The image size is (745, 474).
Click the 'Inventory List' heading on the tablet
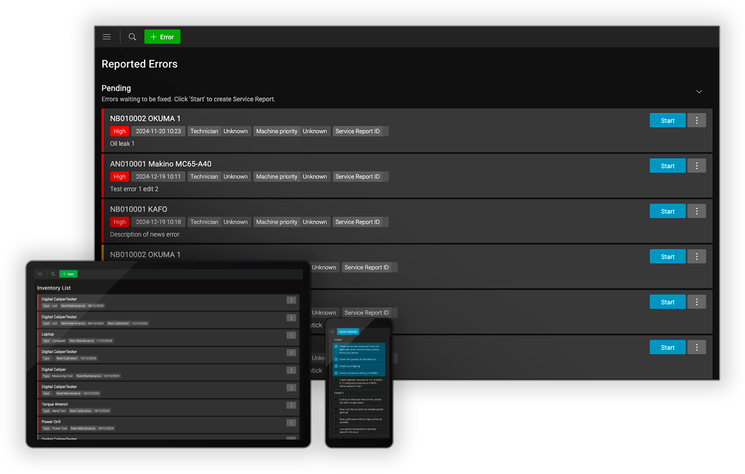(54, 288)
